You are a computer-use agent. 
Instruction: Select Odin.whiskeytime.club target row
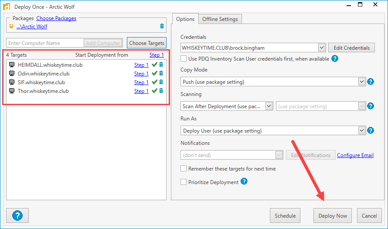click(86, 74)
